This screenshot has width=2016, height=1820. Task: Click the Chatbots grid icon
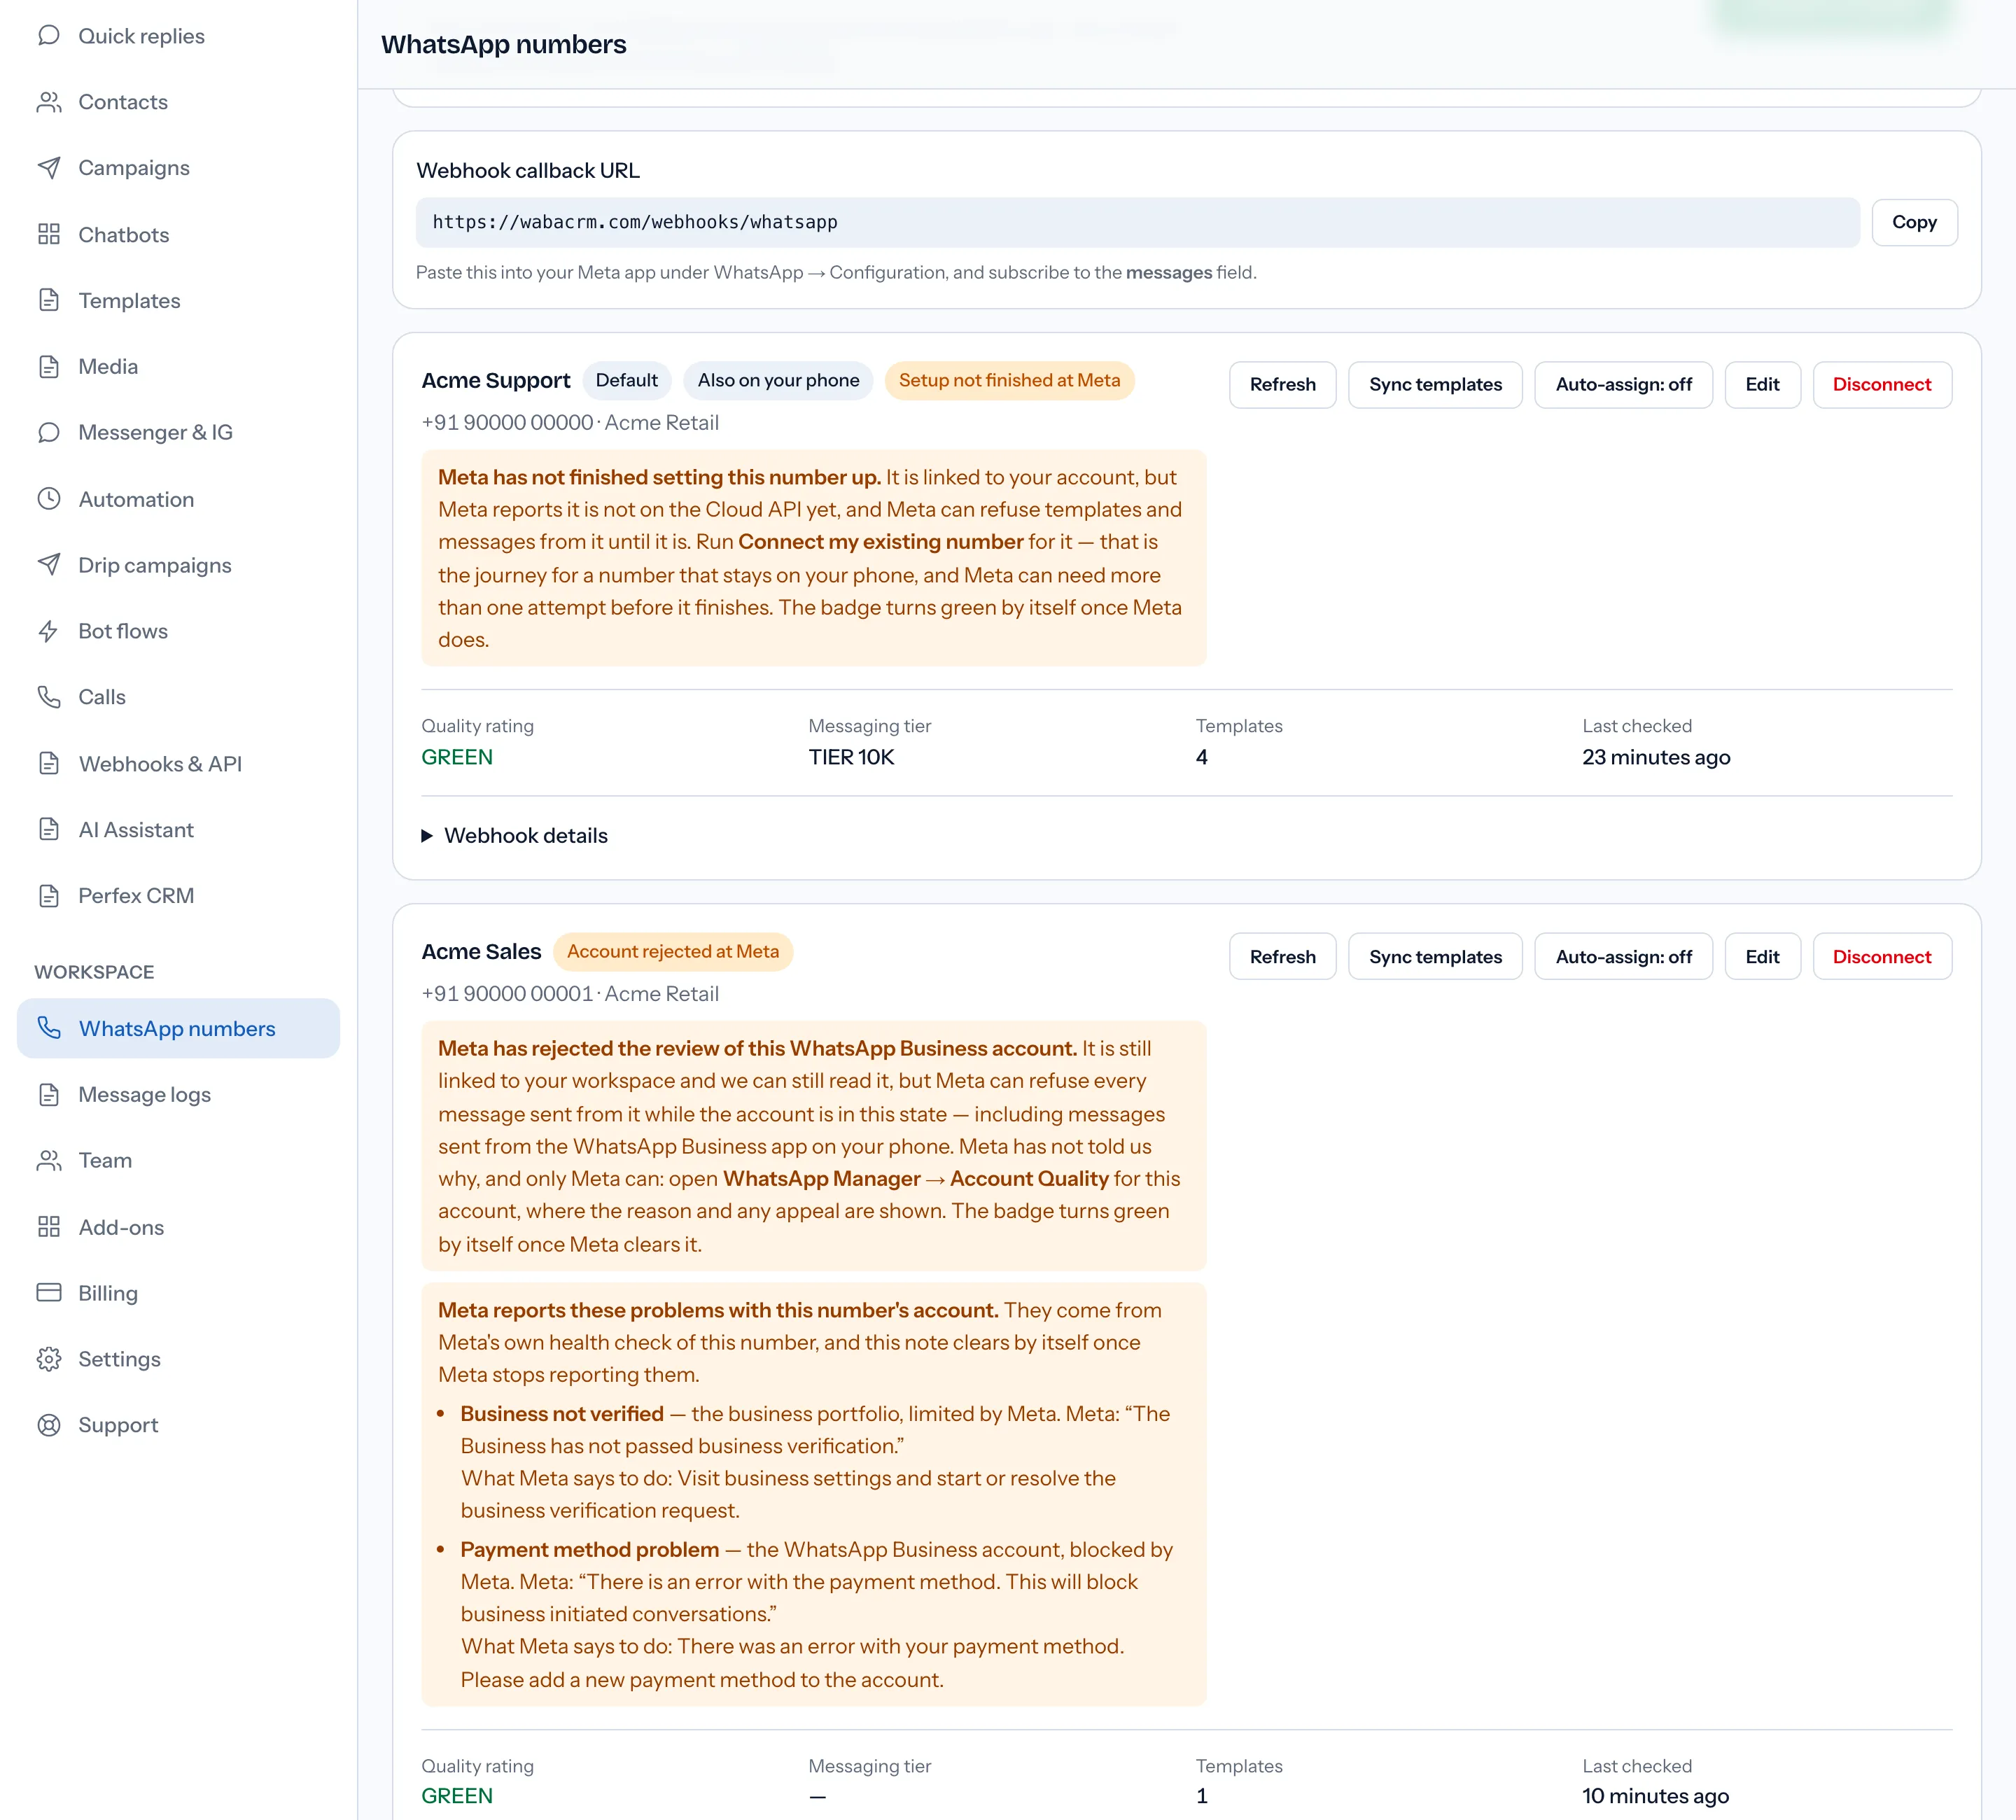coord(48,234)
